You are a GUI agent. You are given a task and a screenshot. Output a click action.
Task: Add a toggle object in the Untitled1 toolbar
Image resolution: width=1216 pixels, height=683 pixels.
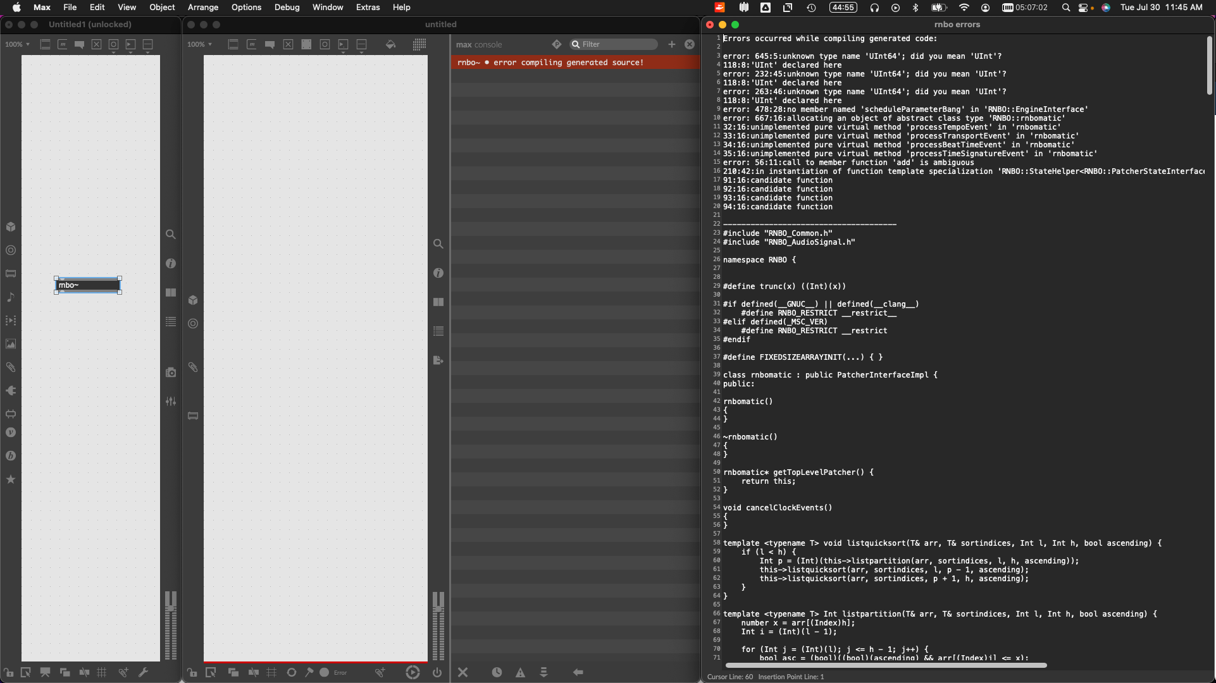point(96,44)
